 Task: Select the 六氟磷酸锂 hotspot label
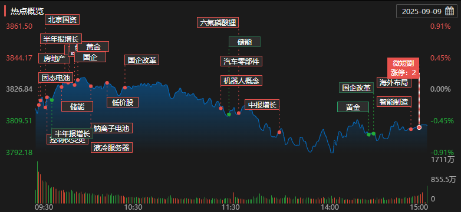(218, 22)
